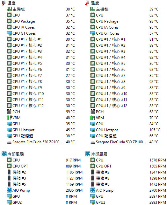Select Seagate FireCuda drive icon in 40 °C row
Image resolution: width=167 pixels, height=205 pixels.
point(9,142)
